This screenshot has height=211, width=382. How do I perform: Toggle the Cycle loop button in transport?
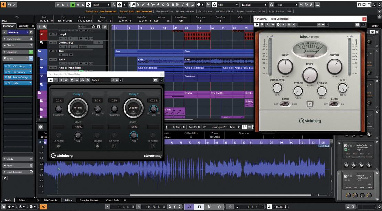pyautogui.click(x=189, y=207)
